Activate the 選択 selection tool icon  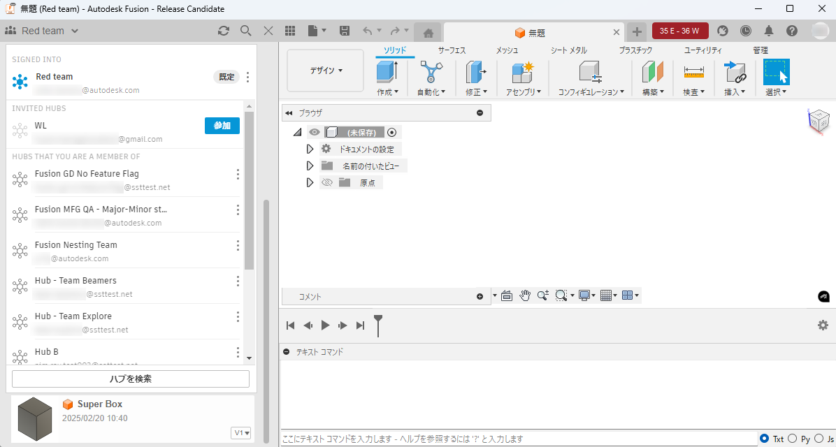point(777,72)
